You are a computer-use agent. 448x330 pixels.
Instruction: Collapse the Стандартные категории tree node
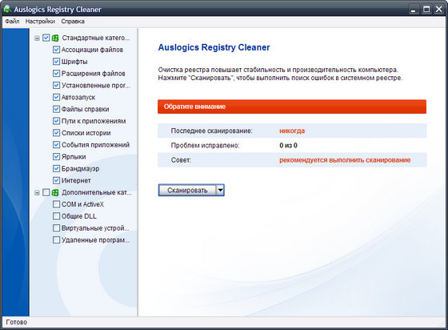pos(37,38)
